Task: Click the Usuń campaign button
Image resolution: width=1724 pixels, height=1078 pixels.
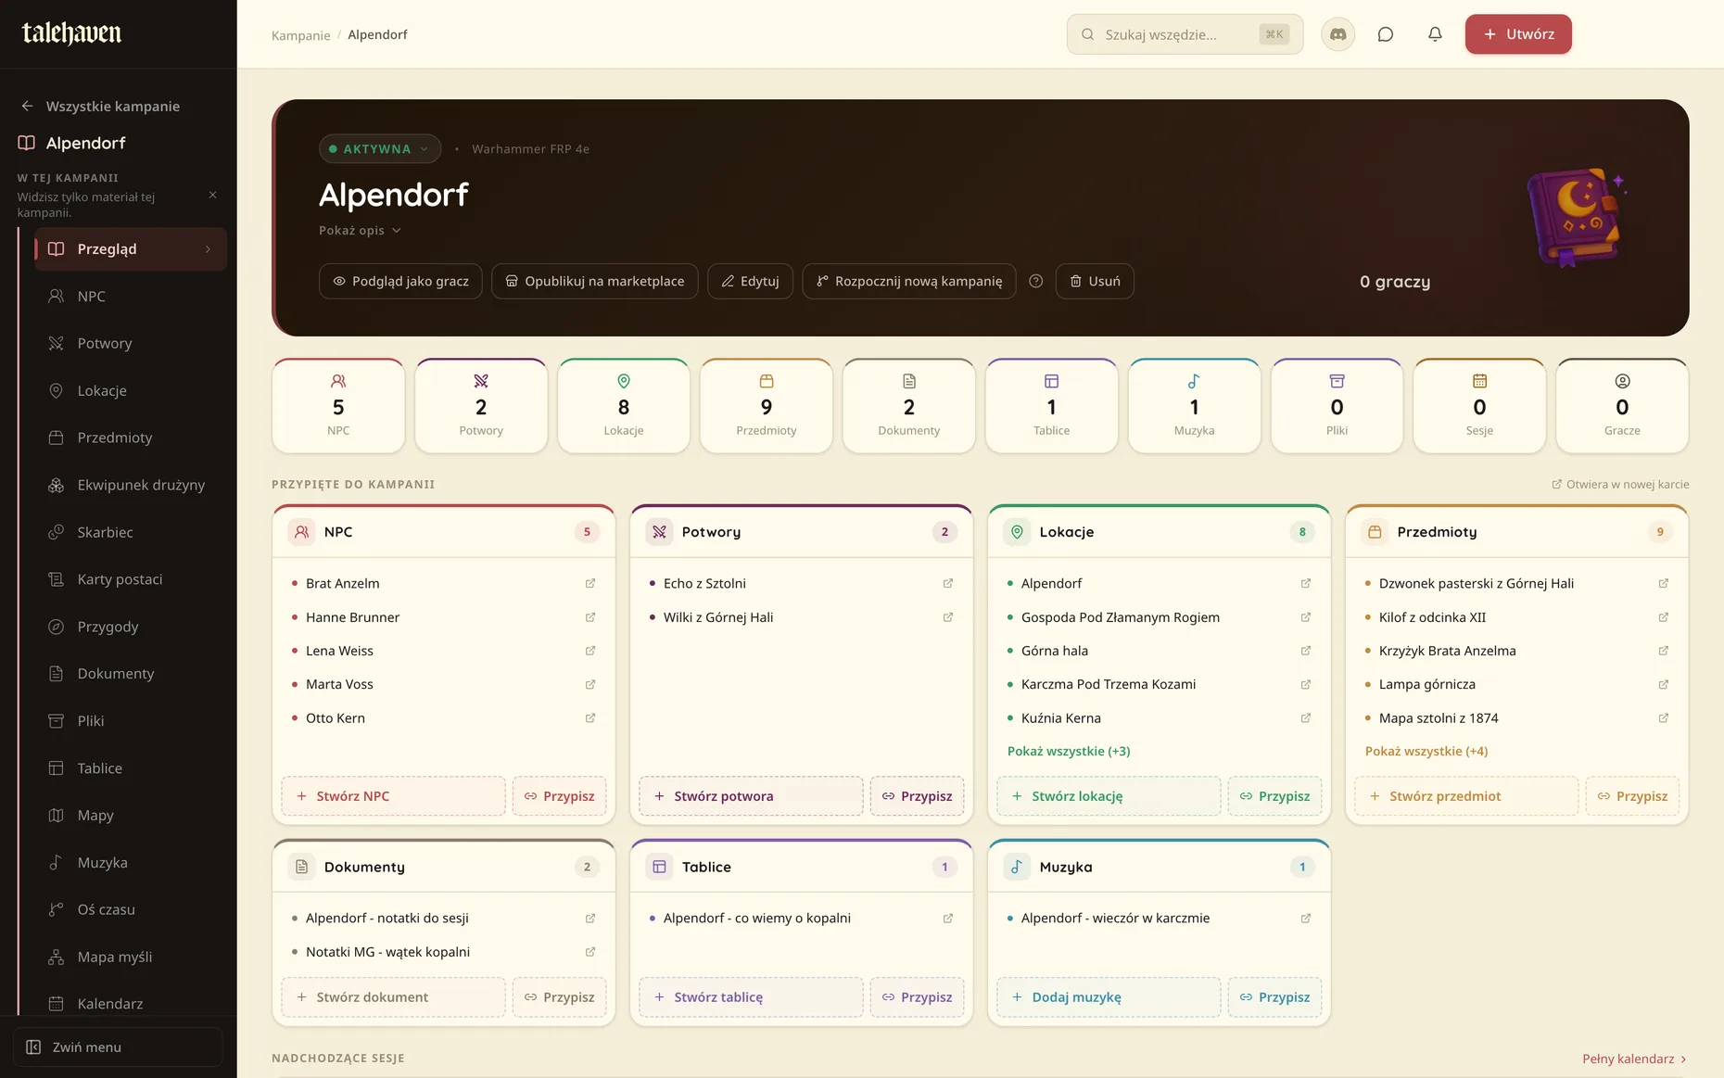Action: click(1095, 281)
